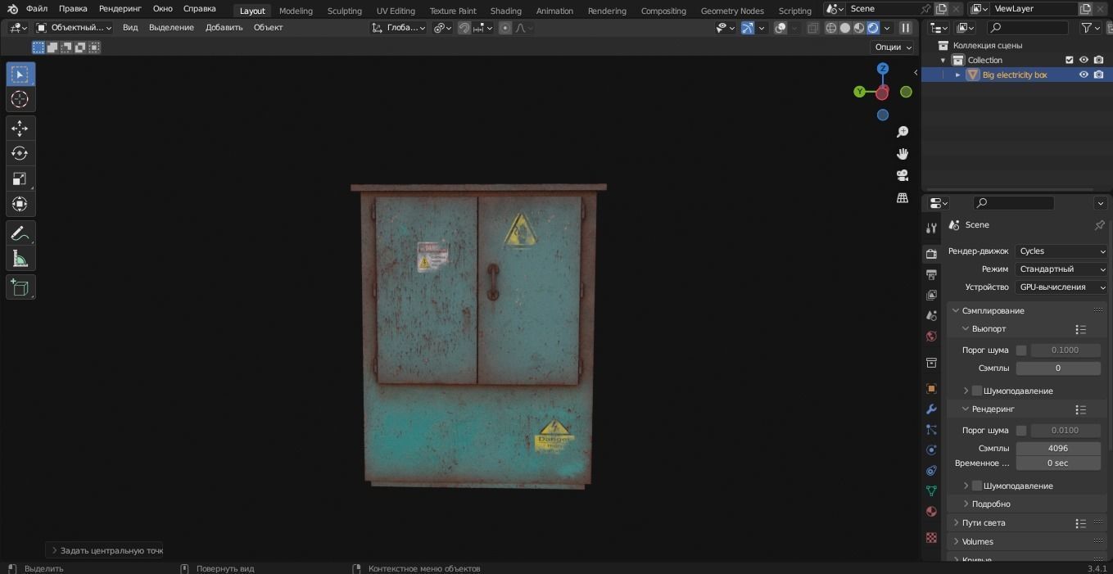1113x574 pixels.
Task: Toggle camera view with camera gizmo
Action: pyautogui.click(x=903, y=175)
